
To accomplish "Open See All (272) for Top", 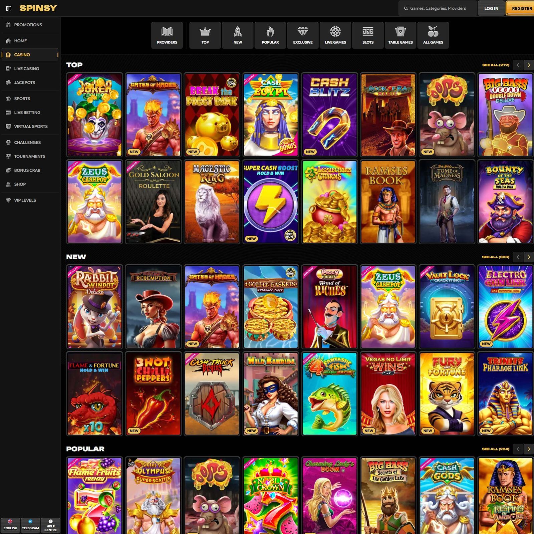I will 496,65.
